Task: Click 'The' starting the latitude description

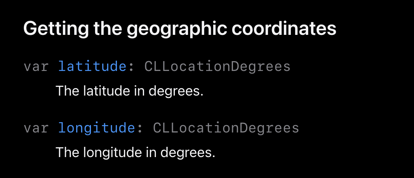Action: tap(67, 91)
